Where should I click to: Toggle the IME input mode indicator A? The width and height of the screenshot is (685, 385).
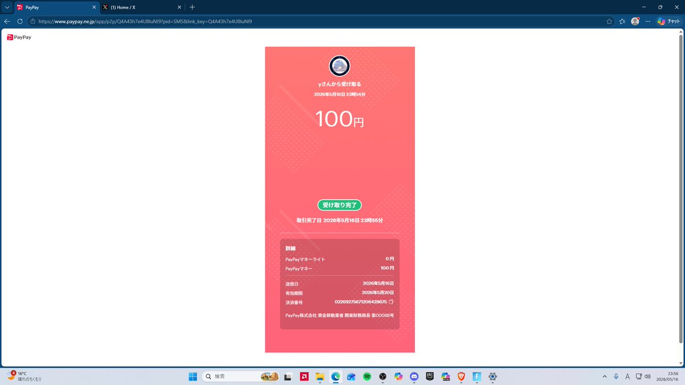[x=627, y=376]
